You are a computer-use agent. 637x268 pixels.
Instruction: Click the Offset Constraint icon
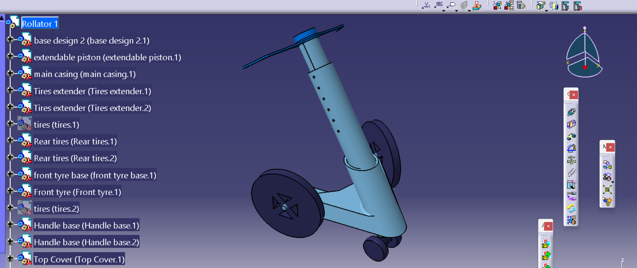[571, 136]
